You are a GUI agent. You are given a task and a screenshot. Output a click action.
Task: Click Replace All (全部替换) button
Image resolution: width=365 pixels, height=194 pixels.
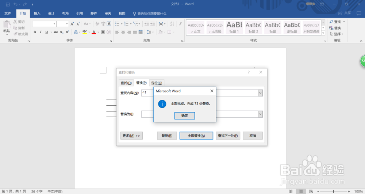pyautogui.click(x=196, y=136)
